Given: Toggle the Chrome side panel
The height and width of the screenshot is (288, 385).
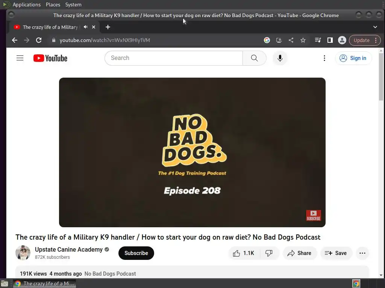Looking at the screenshot, I should click(330, 40).
